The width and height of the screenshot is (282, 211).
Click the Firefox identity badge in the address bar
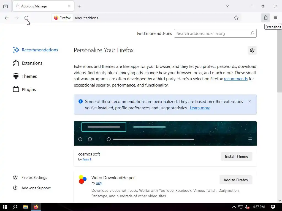tap(63, 18)
